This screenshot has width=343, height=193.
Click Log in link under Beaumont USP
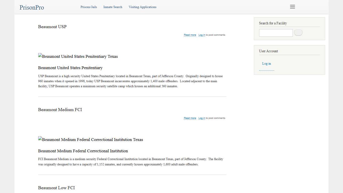(202, 35)
